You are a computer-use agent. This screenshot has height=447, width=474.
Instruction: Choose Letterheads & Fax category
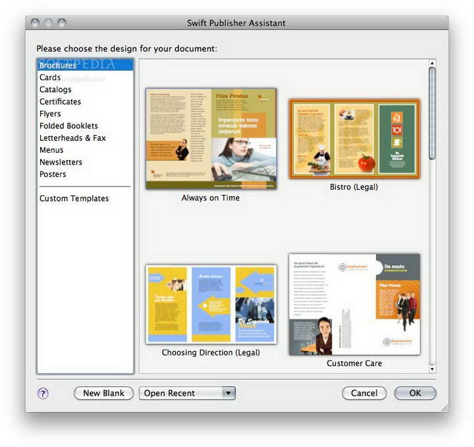pos(85,138)
